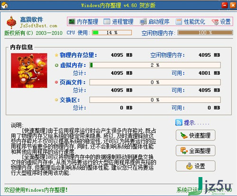Screen dimensions: 237x196
Task: Click the memory monitor icon beside 内存整理
Action: [72, 21]
